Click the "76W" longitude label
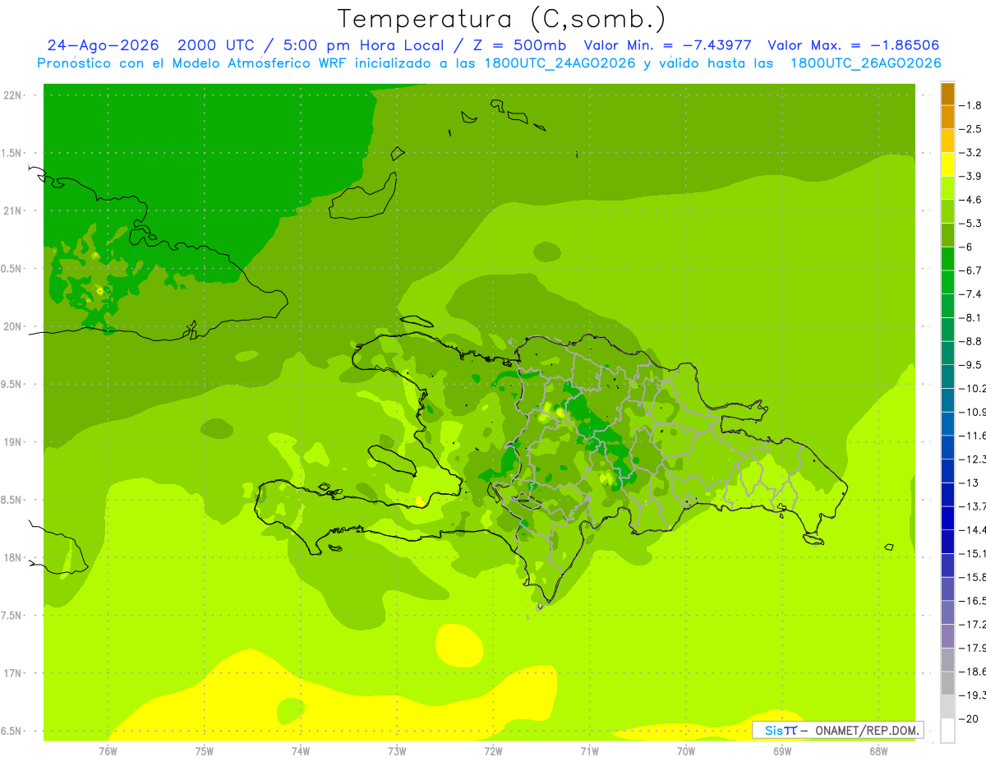The height and width of the screenshot is (762, 986). (108, 751)
